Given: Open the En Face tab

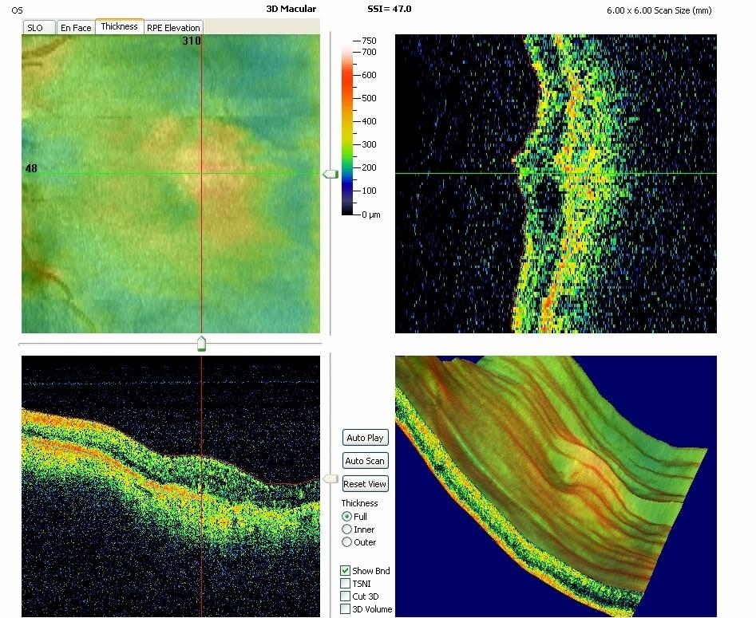Looking at the screenshot, I should coord(77,28).
